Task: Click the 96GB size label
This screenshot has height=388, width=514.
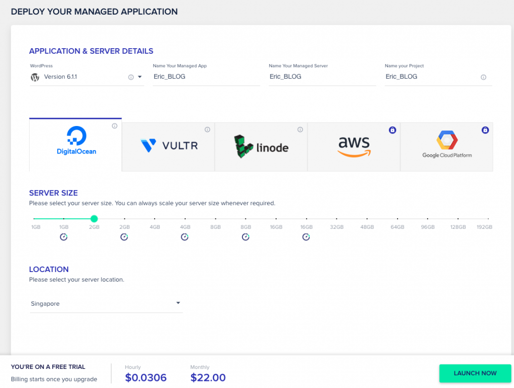Action: (x=428, y=227)
